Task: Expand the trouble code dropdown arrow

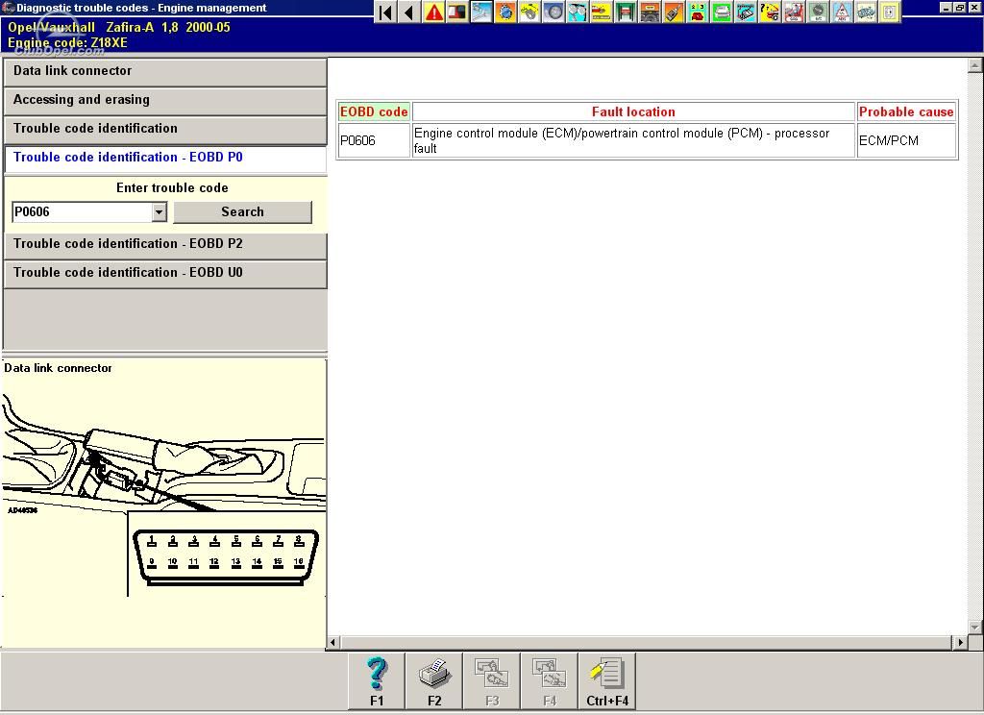Action: click(x=160, y=212)
